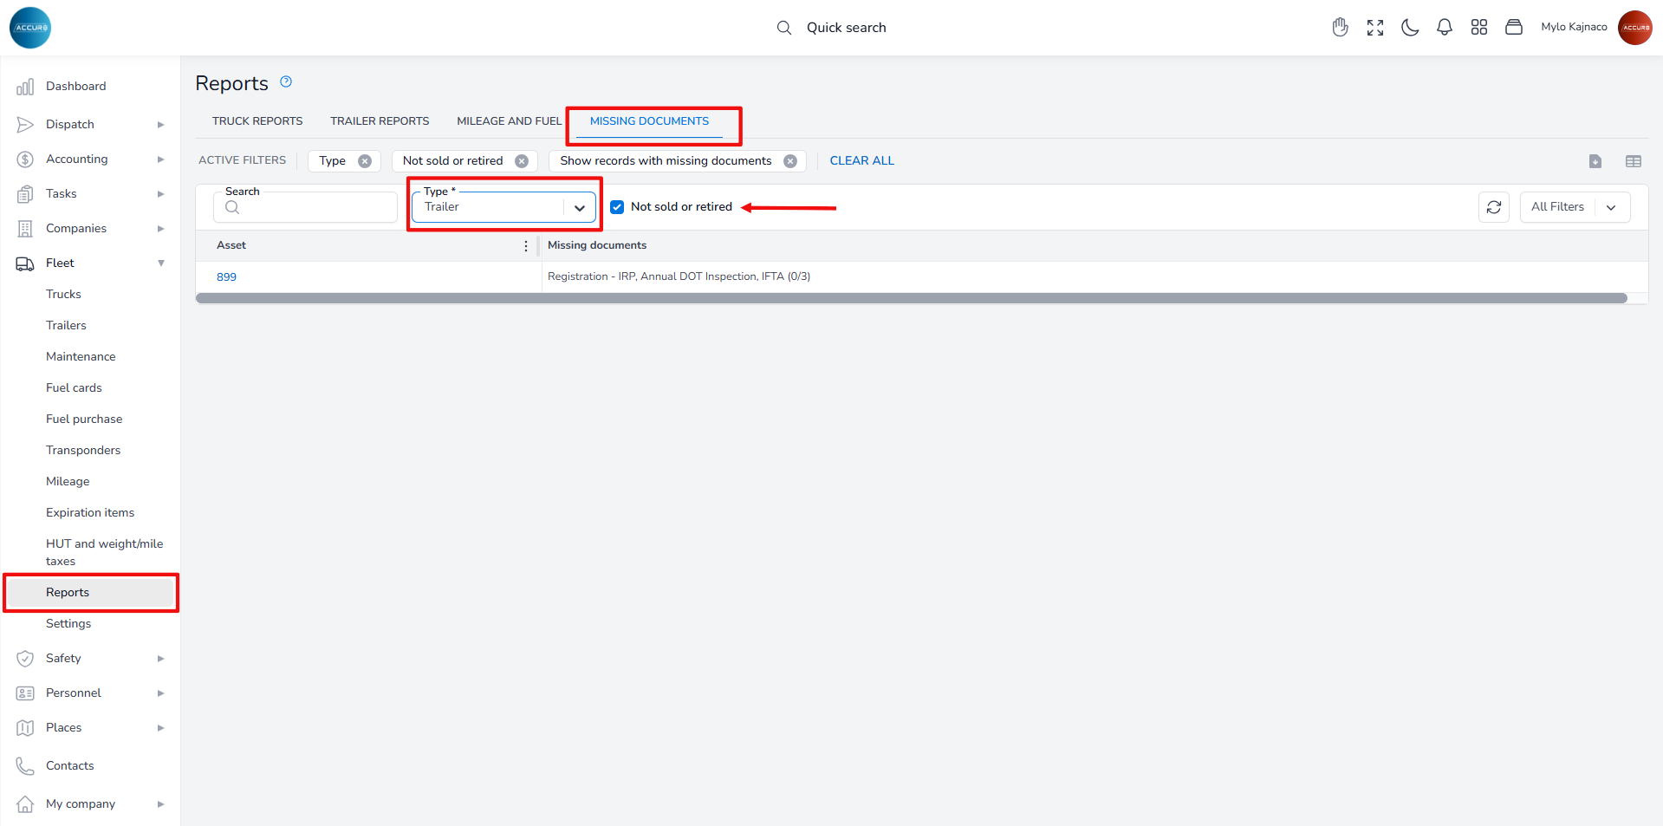Click the help icon beside Reports title

[286, 82]
